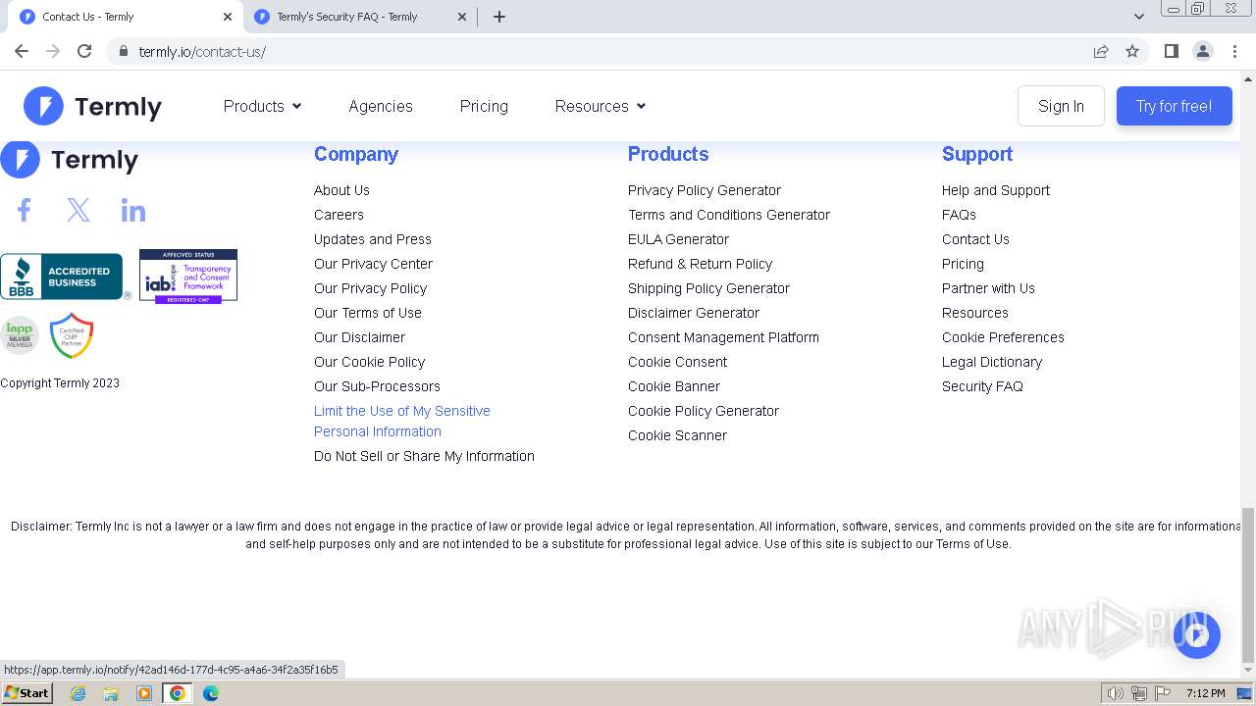
Task: Open Do Not Sell or Share My Information
Action: 424,456
